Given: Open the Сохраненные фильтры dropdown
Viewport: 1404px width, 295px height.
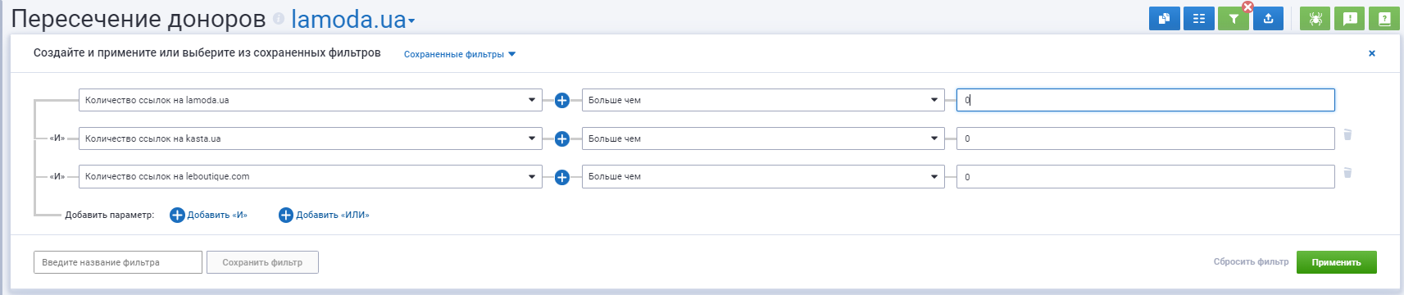Looking at the screenshot, I should click(460, 55).
